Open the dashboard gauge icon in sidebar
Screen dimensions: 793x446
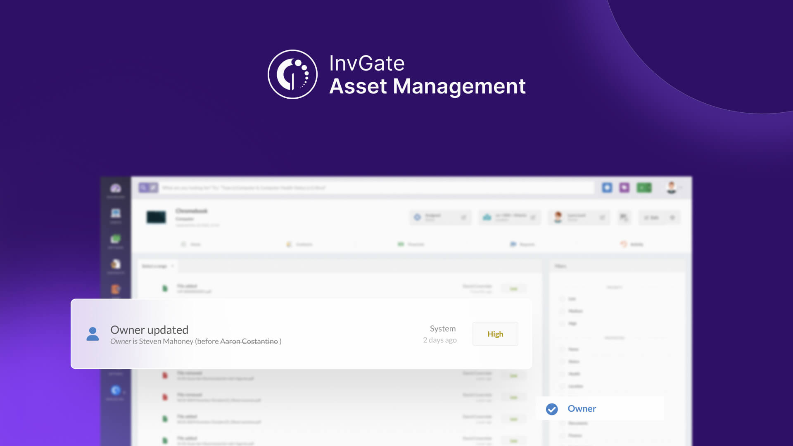[x=116, y=189]
